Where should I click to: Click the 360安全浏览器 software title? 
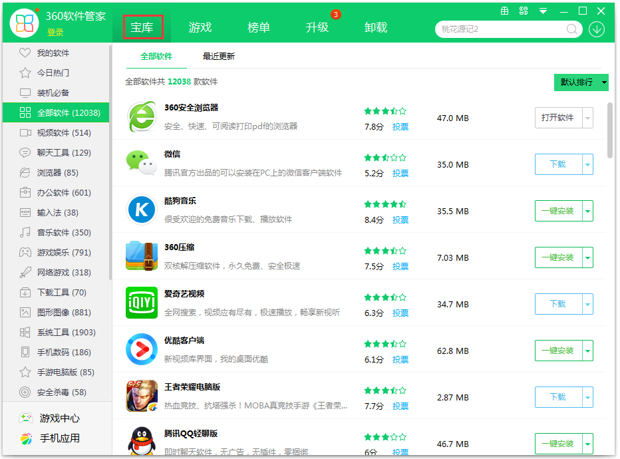click(192, 108)
